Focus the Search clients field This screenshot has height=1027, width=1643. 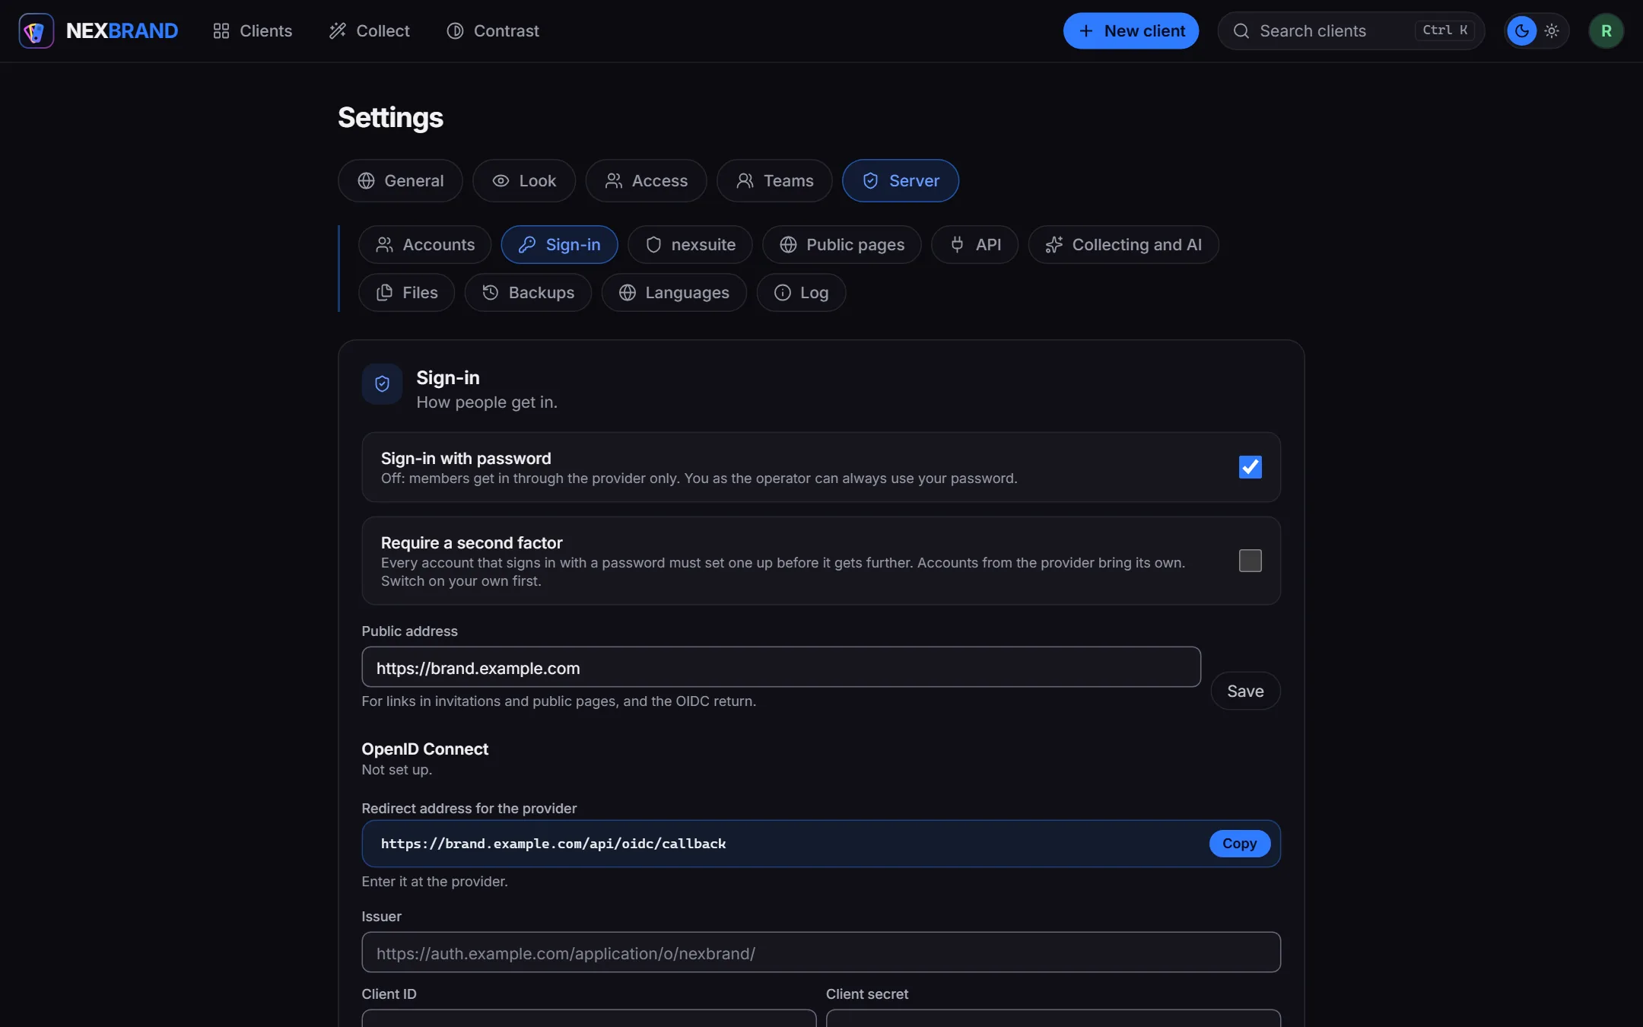coord(1351,31)
